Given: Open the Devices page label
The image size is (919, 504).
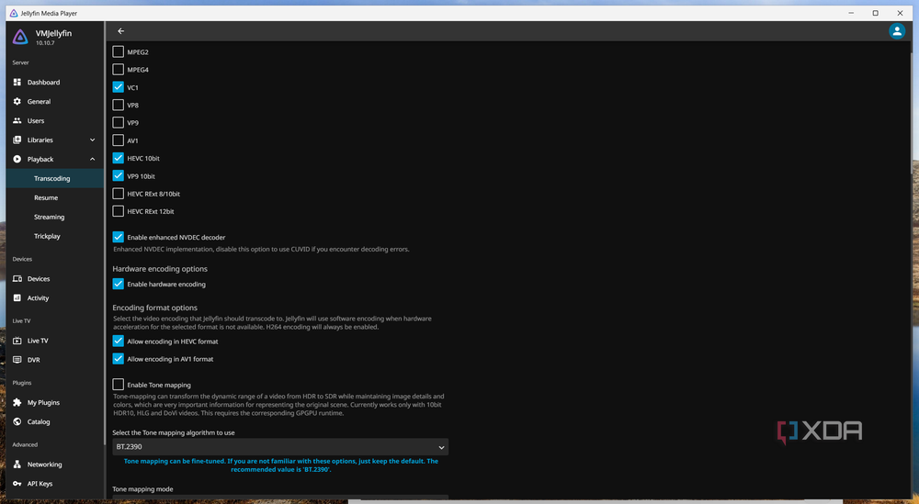Looking at the screenshot, I should 39,279.
